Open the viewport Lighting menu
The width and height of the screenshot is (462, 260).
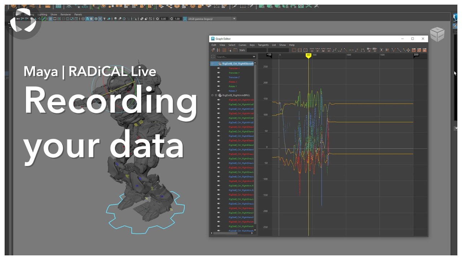click(x=42, y=14)
